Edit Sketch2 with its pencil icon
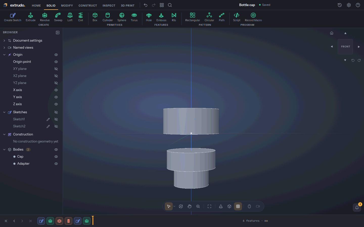 (x=48, y=126)
